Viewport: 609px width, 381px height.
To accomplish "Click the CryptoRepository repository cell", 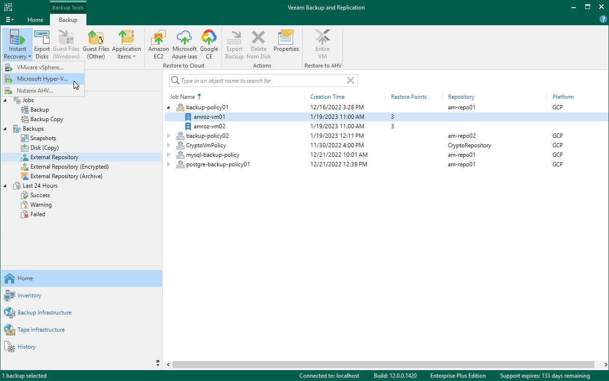I will click(x=469, y=145).
